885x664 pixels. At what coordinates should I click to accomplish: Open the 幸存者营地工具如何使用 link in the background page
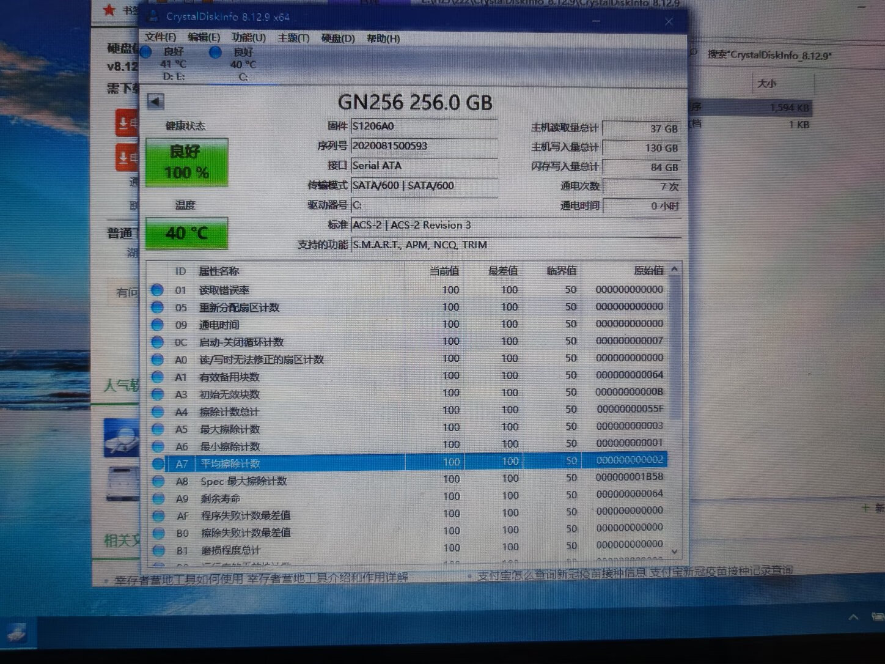(261, 578)
